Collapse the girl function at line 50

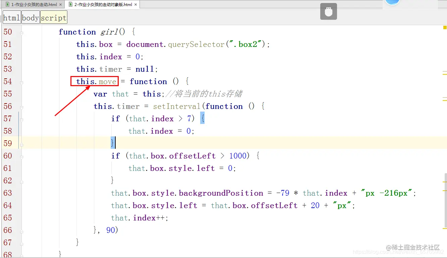(x=21, y=33)
